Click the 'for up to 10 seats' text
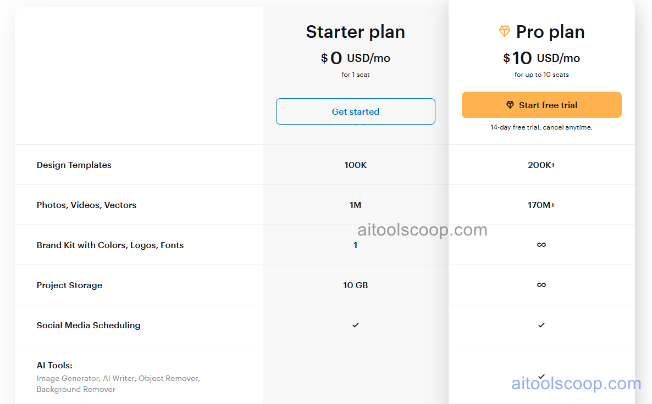The image size is (652, 404). (542, 75)
